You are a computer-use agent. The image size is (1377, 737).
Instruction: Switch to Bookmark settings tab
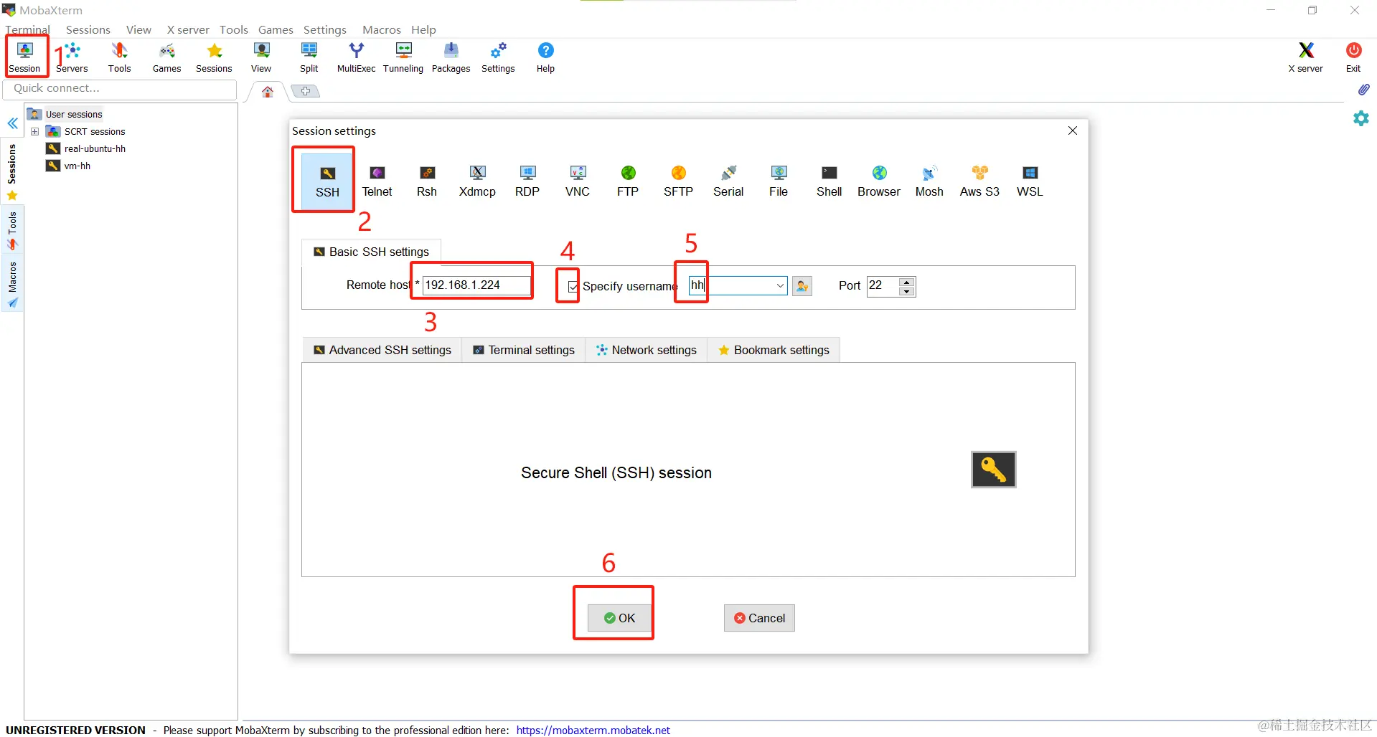pos(774,350)
